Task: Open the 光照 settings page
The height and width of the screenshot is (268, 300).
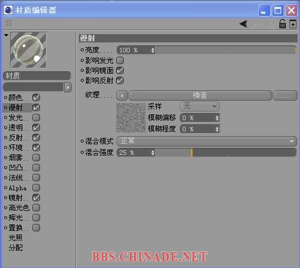Action: coord(15,238)
